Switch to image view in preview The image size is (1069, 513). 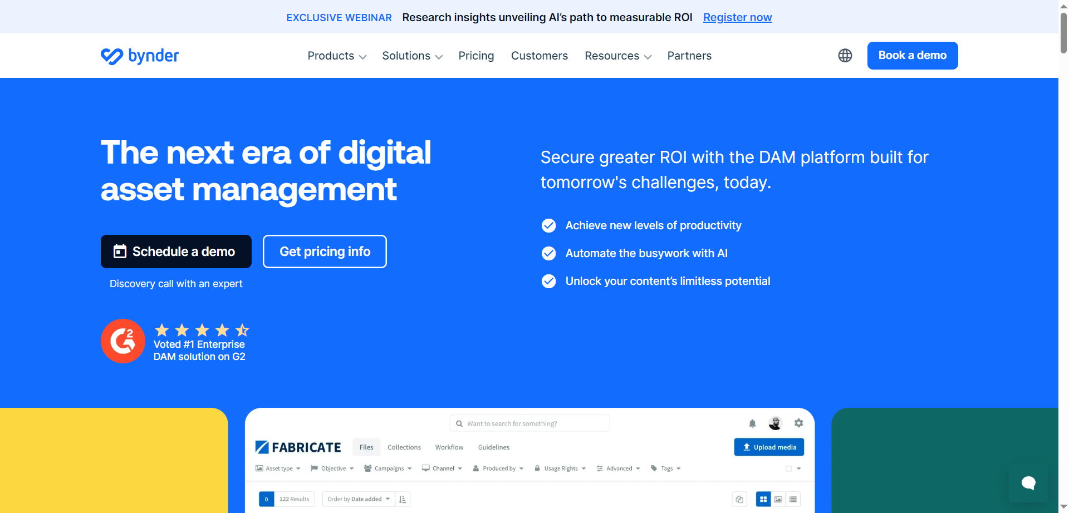pyautogui.click(x=778, y=499)
